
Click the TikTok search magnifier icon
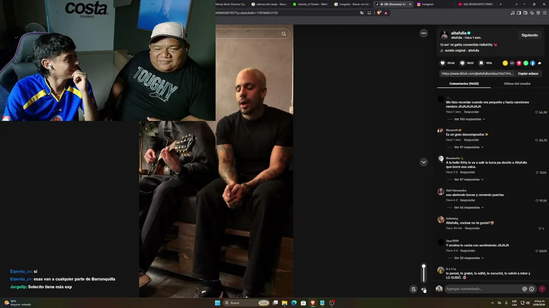pos(284,34)
